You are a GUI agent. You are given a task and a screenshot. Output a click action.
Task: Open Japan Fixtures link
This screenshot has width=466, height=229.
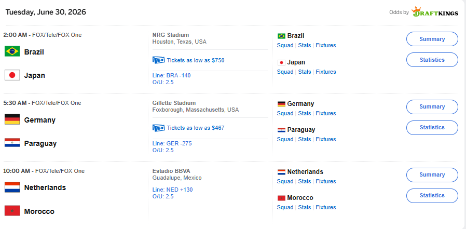(326, 72)
